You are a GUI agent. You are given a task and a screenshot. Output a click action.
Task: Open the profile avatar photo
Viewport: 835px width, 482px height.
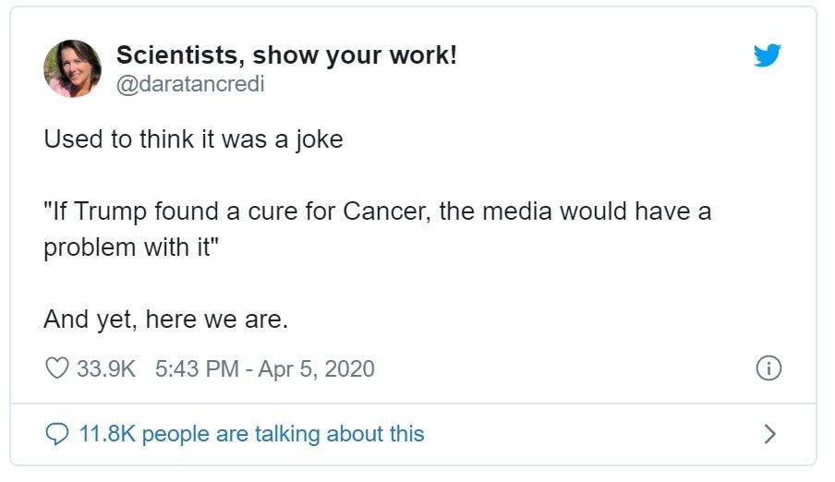point(72,68)
